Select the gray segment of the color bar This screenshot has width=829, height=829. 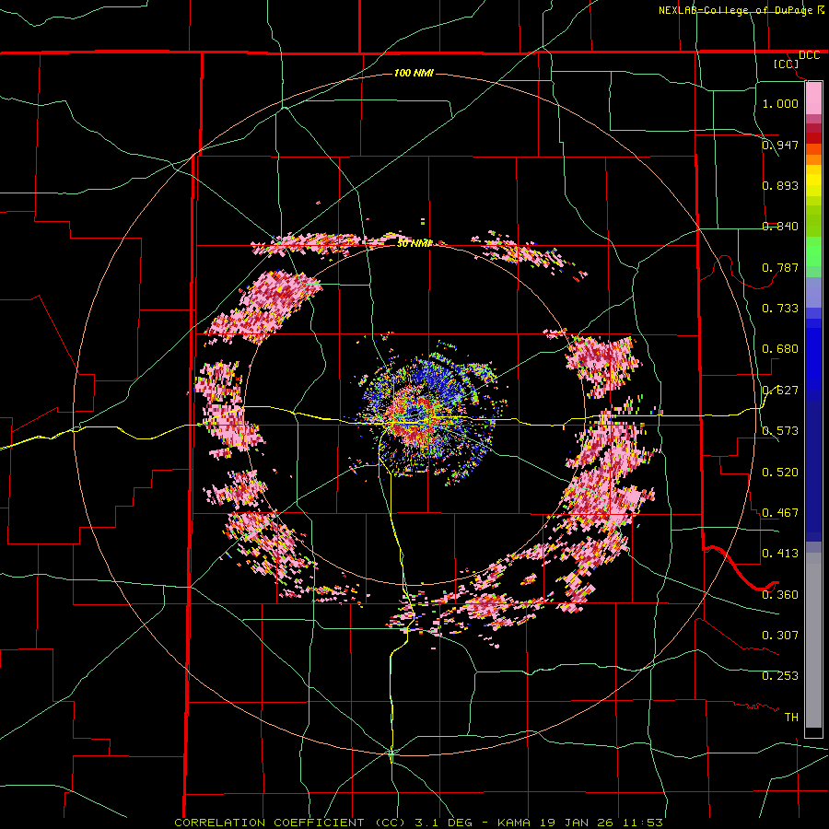pyautogui.click(x=813, y=640)
